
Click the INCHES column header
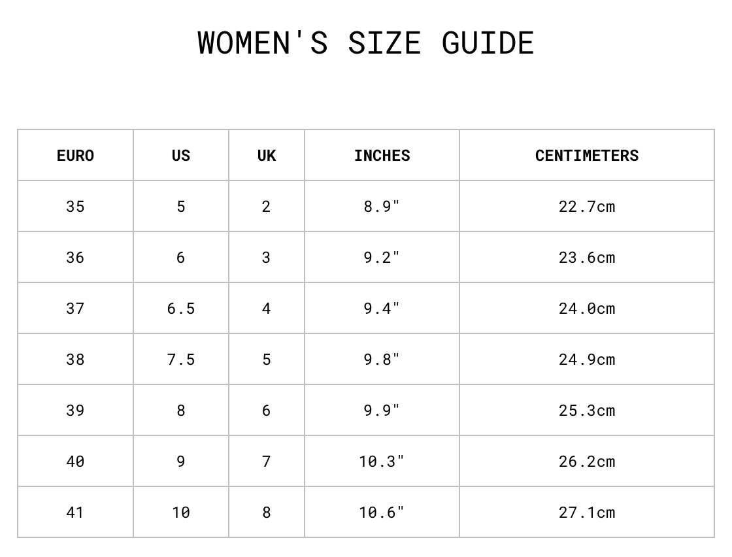(382, 156)
